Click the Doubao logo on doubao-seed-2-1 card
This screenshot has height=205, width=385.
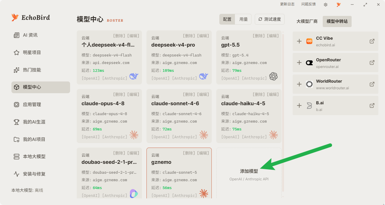click(x=134, y=194)
